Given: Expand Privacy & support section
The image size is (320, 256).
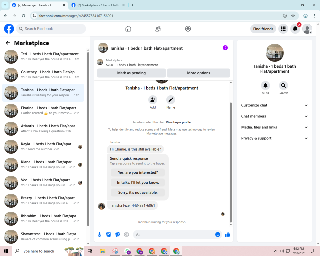Looking at the screenshot, I should click(x=274, y=138).
